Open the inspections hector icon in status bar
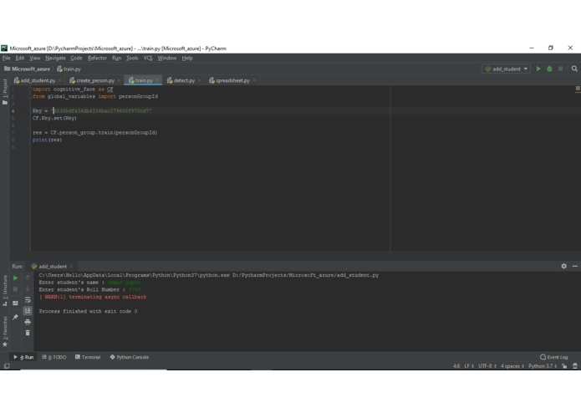 coord(575,366)
